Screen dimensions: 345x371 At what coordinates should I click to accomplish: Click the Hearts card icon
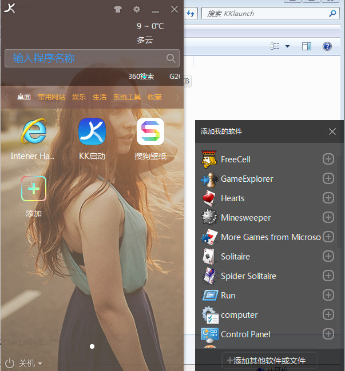coord(209,198)
